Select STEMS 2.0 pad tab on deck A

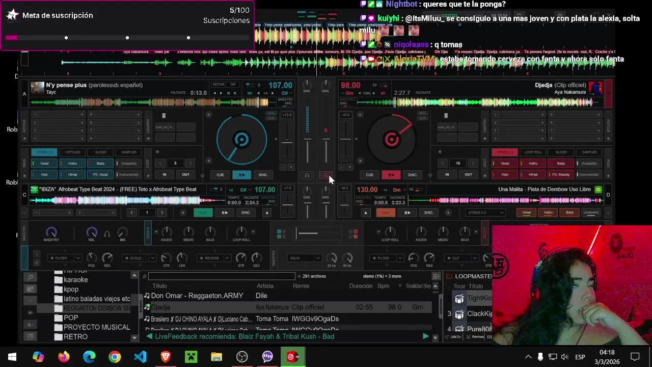44,152
